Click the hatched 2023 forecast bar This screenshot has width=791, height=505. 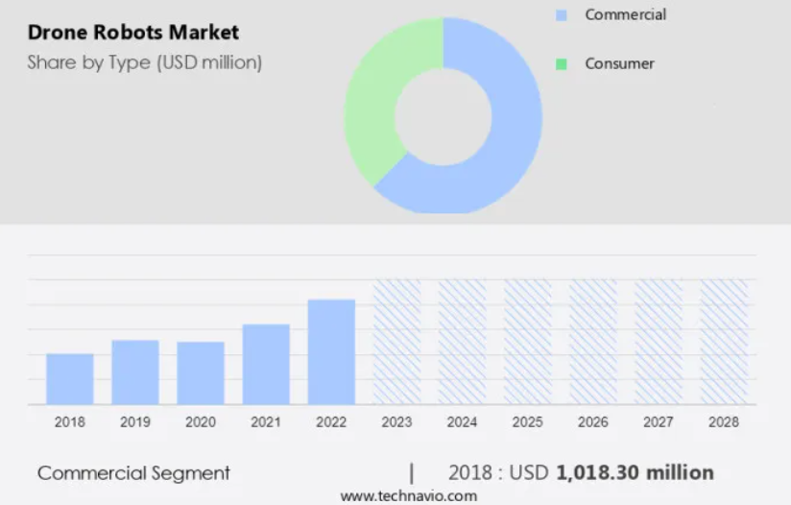coord(397,342)
